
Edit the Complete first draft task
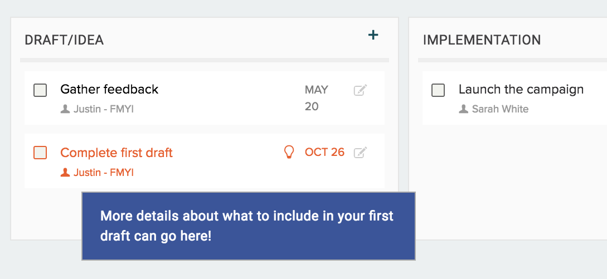pyautogui.click(x=361, y=152)
